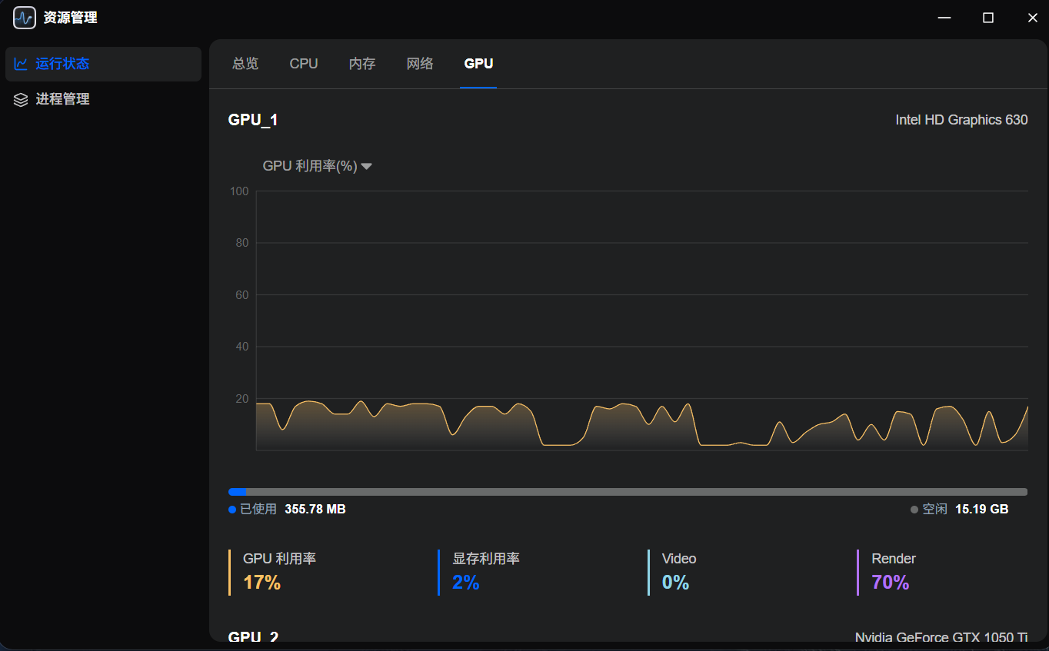
Task: Select the 运行状态 sidebar item
Action: click(103, 64)
